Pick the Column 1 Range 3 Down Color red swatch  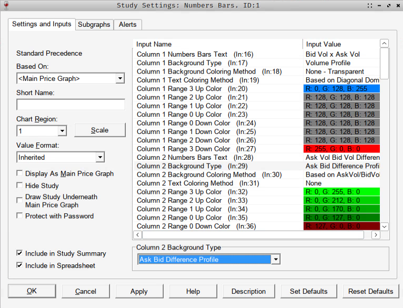click(341, 149)
